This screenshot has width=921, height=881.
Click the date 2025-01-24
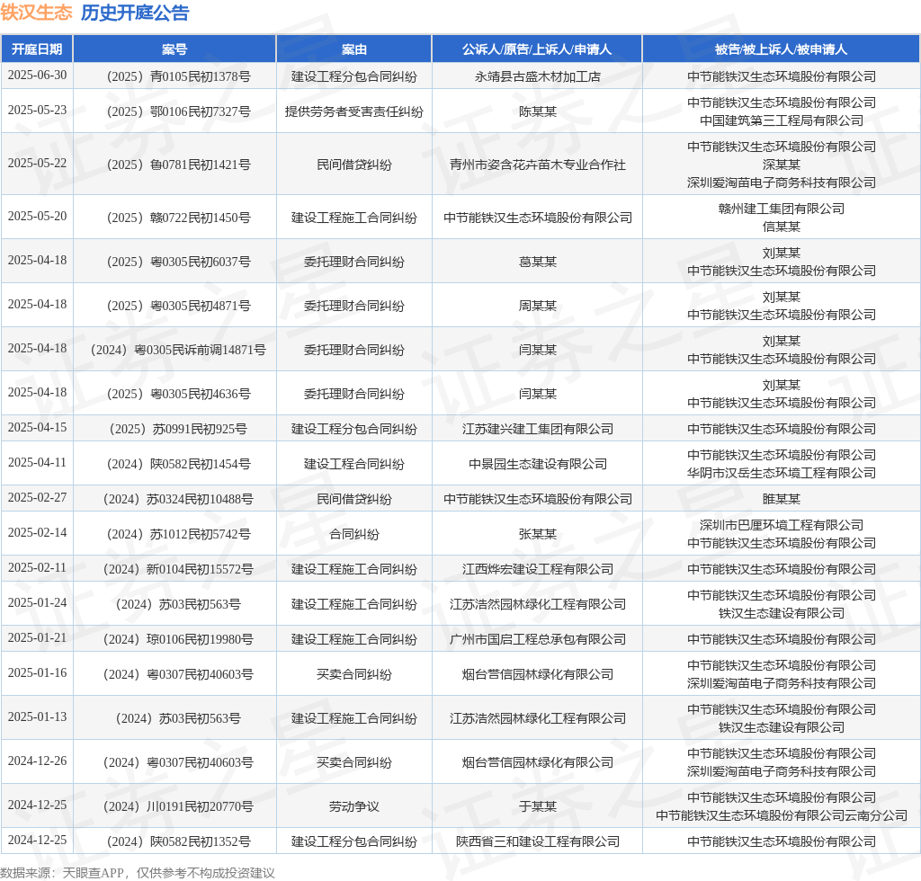37,603
